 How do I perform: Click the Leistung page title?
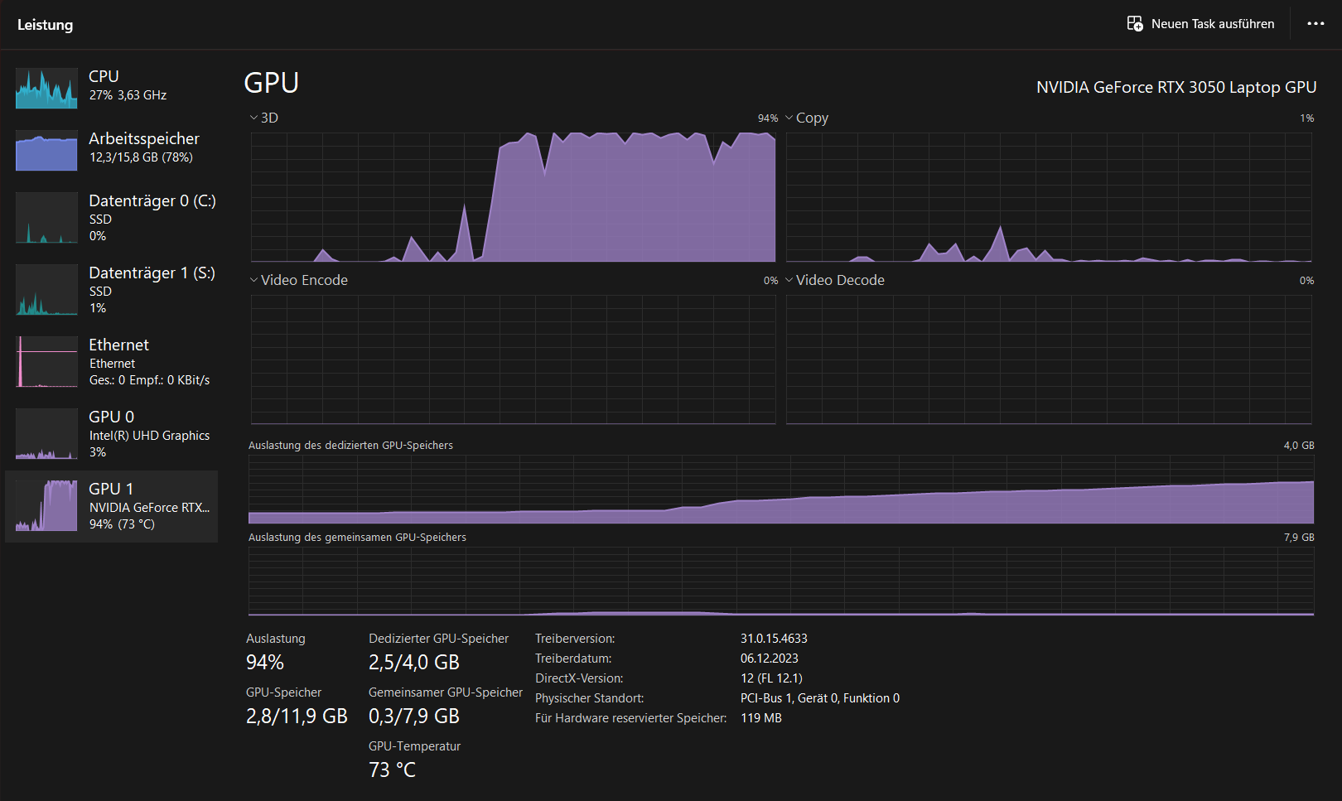pyautogui.click(x=46, y=25)
